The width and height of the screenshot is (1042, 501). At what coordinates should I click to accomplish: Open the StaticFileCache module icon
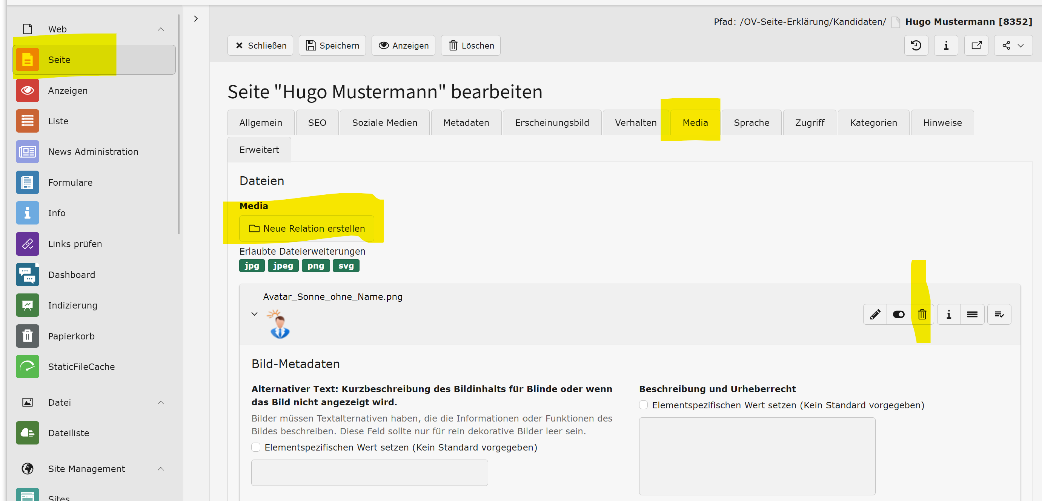coord(28,367)
